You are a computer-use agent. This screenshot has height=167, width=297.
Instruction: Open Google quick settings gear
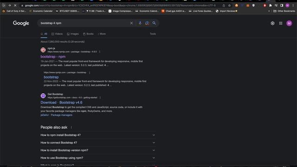click(272, 23)
